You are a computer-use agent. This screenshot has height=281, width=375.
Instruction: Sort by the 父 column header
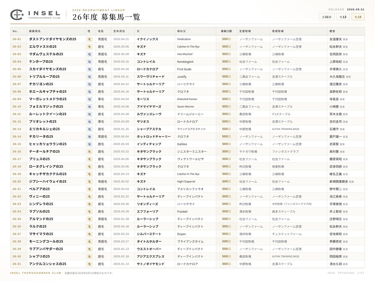pyautogui.click(x=138, y=31)
